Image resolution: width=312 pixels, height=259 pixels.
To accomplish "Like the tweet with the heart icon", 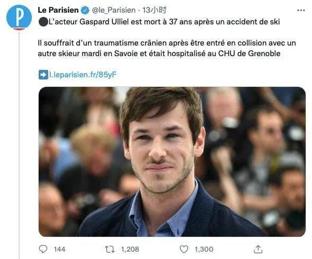I will pos(184,249).
